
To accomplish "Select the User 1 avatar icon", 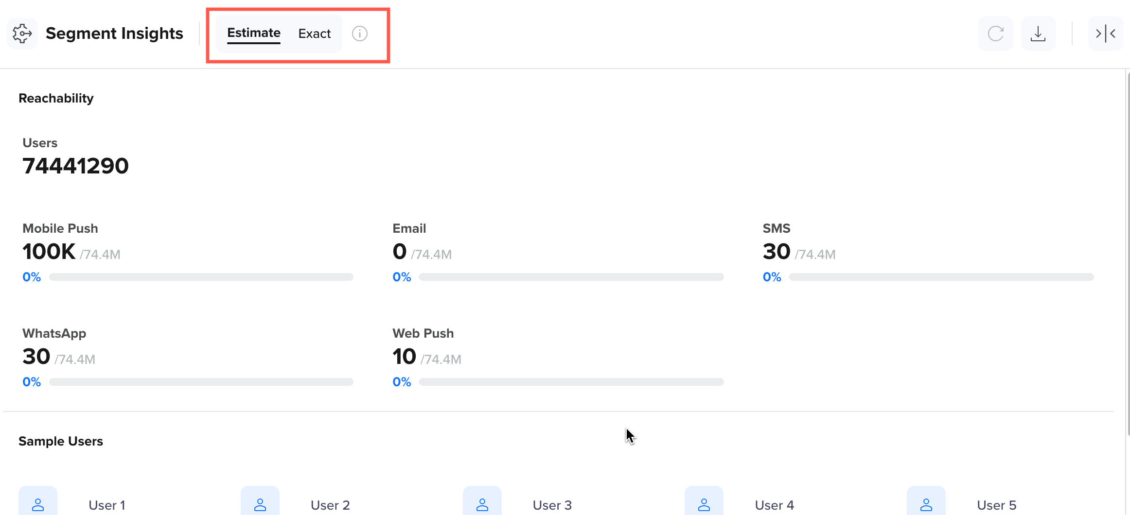I will pos(38,504).
